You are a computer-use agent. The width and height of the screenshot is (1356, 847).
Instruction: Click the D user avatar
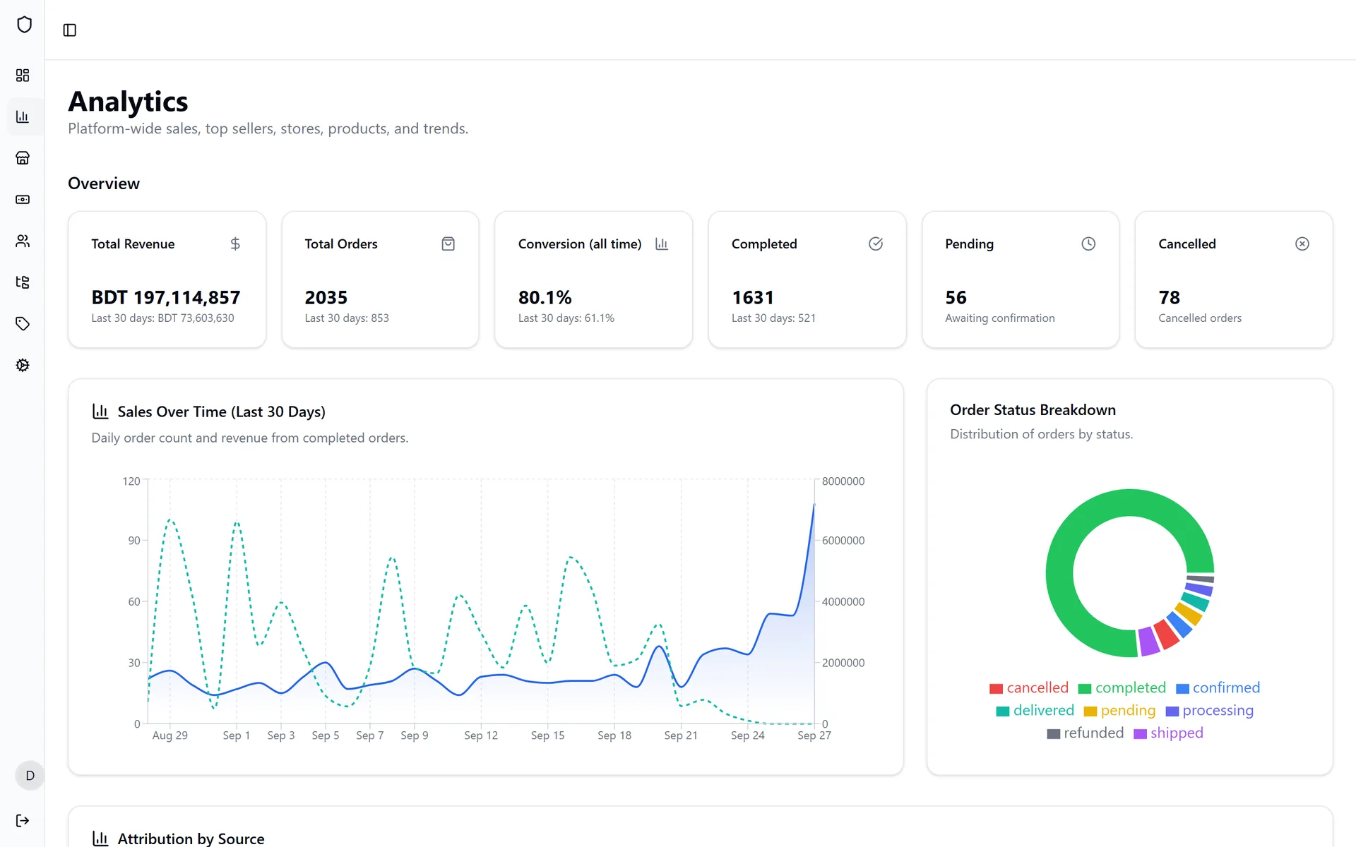30,776
